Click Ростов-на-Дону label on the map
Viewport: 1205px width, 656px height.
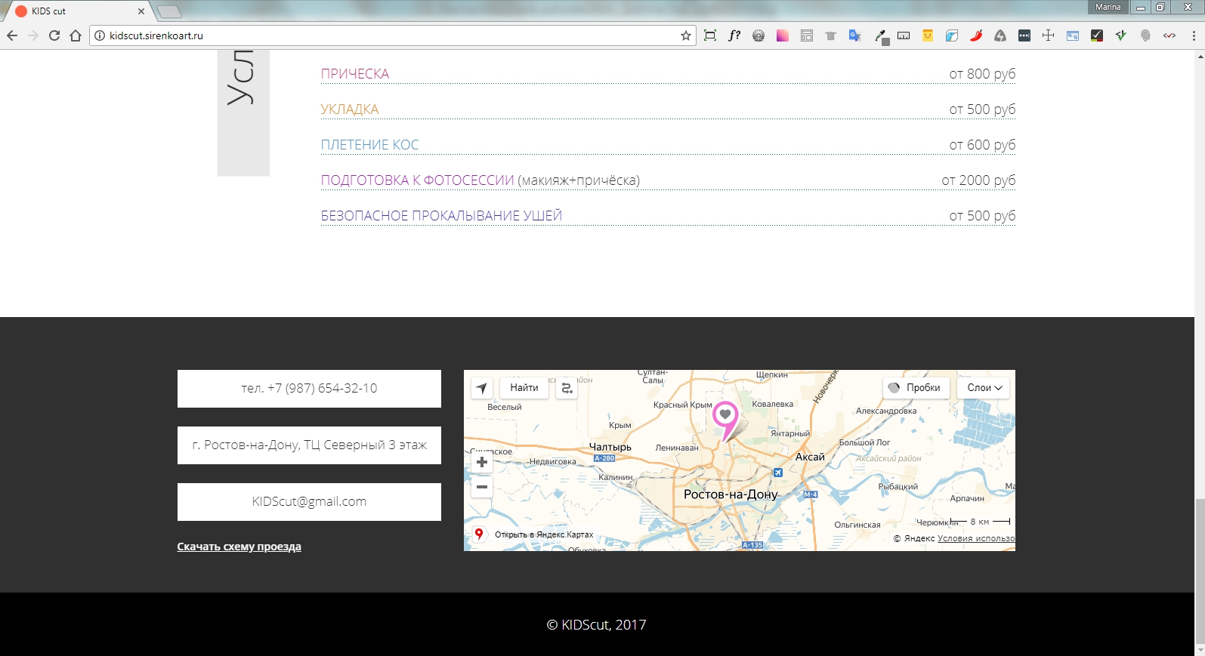[731, 494]
